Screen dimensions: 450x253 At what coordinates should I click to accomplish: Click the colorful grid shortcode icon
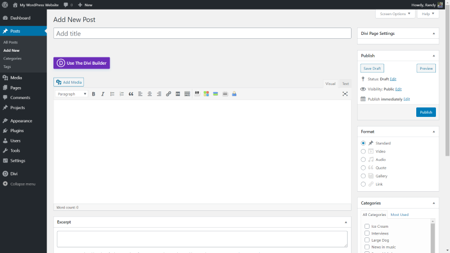[x=206, y=94]
